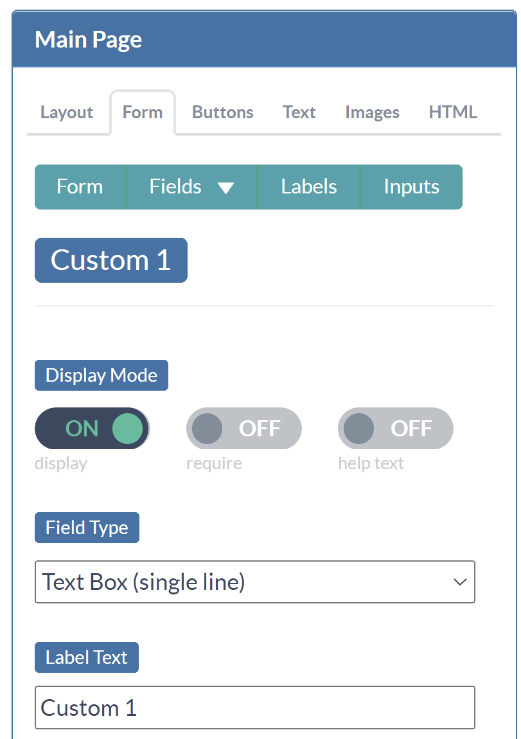Viewport: 521px width, 739px height.
Task: Open the Labels section
Action: tap(308, 186)
